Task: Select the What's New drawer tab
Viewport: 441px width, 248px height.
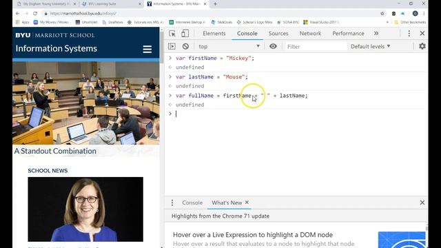Action: pyautogui.click(x=227, y=203)
